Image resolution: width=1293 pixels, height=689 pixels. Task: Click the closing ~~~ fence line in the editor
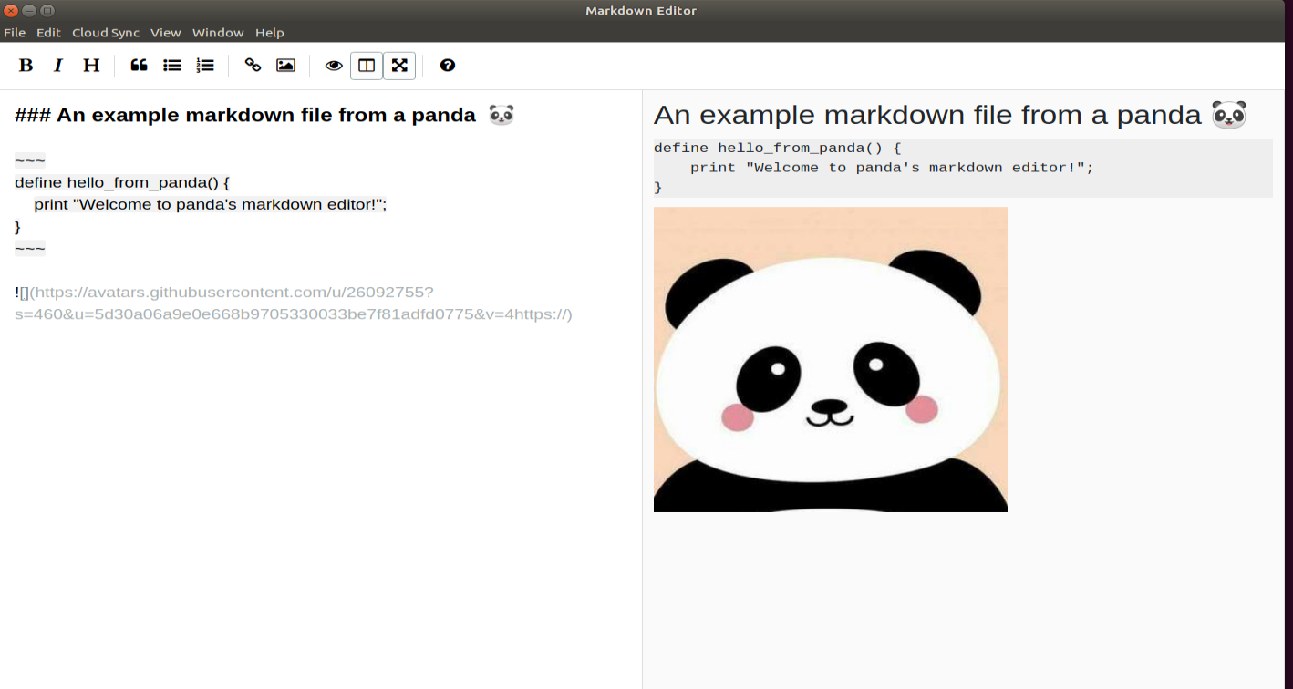pos(30,248)
